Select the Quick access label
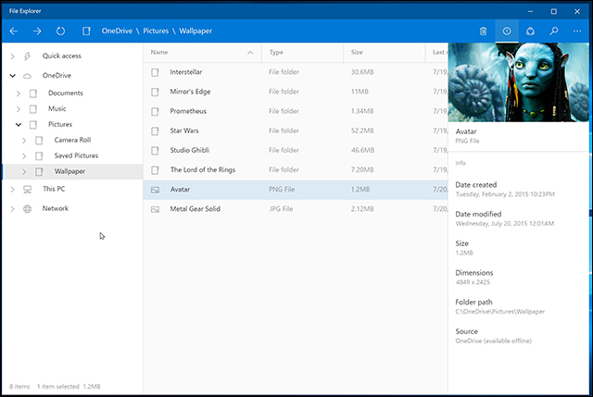593x397 pixels. coord(62,56)
